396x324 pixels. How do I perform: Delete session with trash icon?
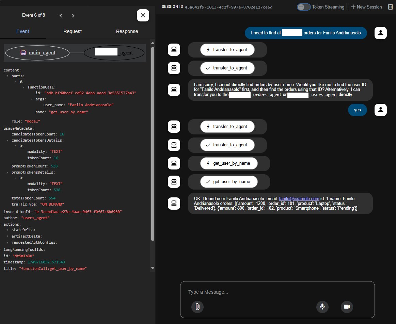click(x=390, y=7)
